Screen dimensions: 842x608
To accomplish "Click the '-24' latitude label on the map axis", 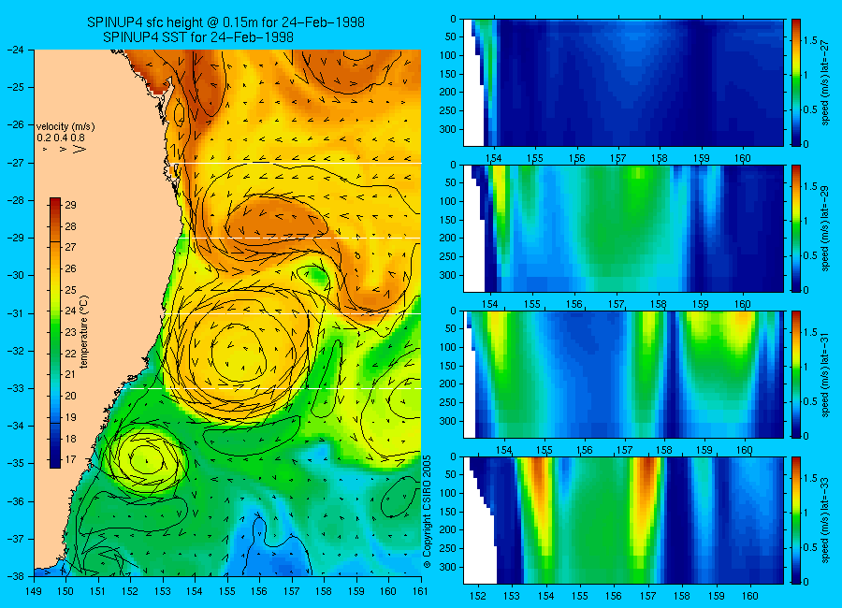I will [16, 50].
